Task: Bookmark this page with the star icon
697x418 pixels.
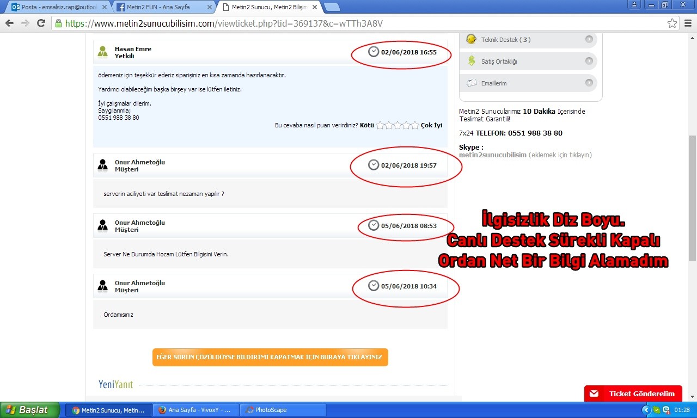Action: [672, 23]
